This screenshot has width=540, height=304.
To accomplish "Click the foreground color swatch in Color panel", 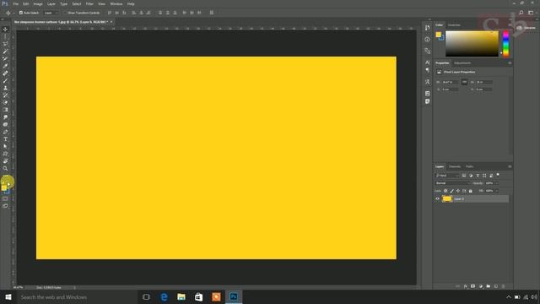I will tap(439, 35).
